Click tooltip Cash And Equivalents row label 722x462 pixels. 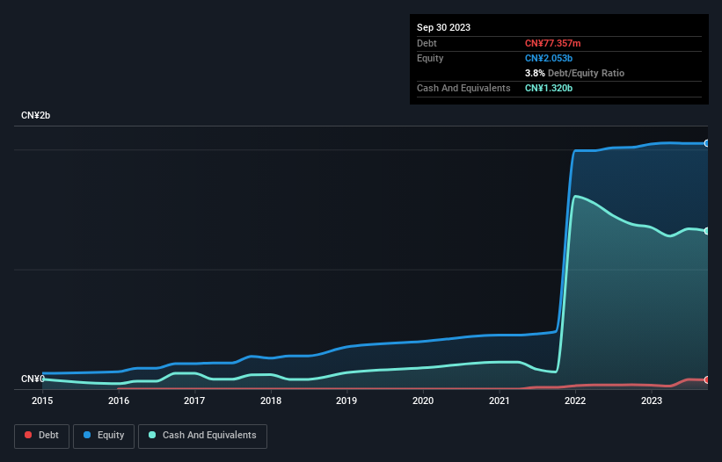463,88
